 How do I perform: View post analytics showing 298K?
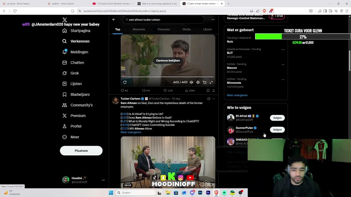pos(190,91)
